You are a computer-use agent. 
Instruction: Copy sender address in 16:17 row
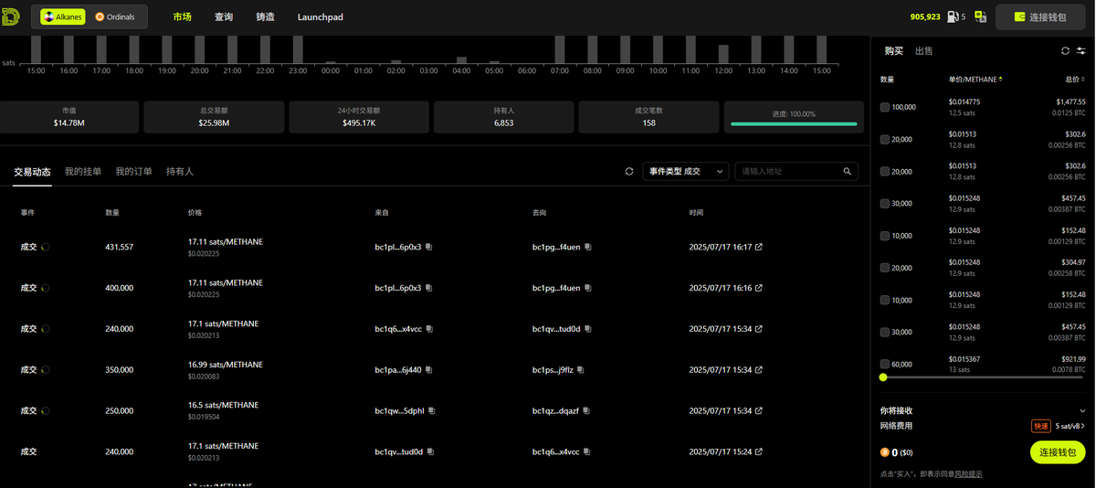428,247
